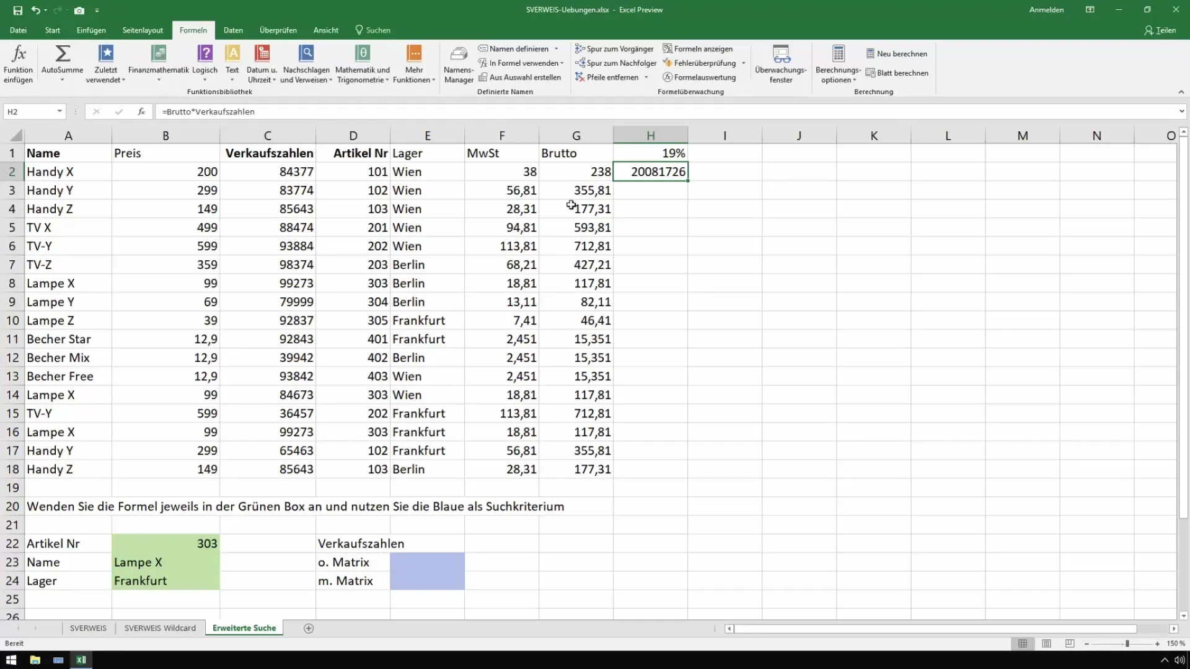Open the Text functions list
The image size is (1190, 669).
232,64
